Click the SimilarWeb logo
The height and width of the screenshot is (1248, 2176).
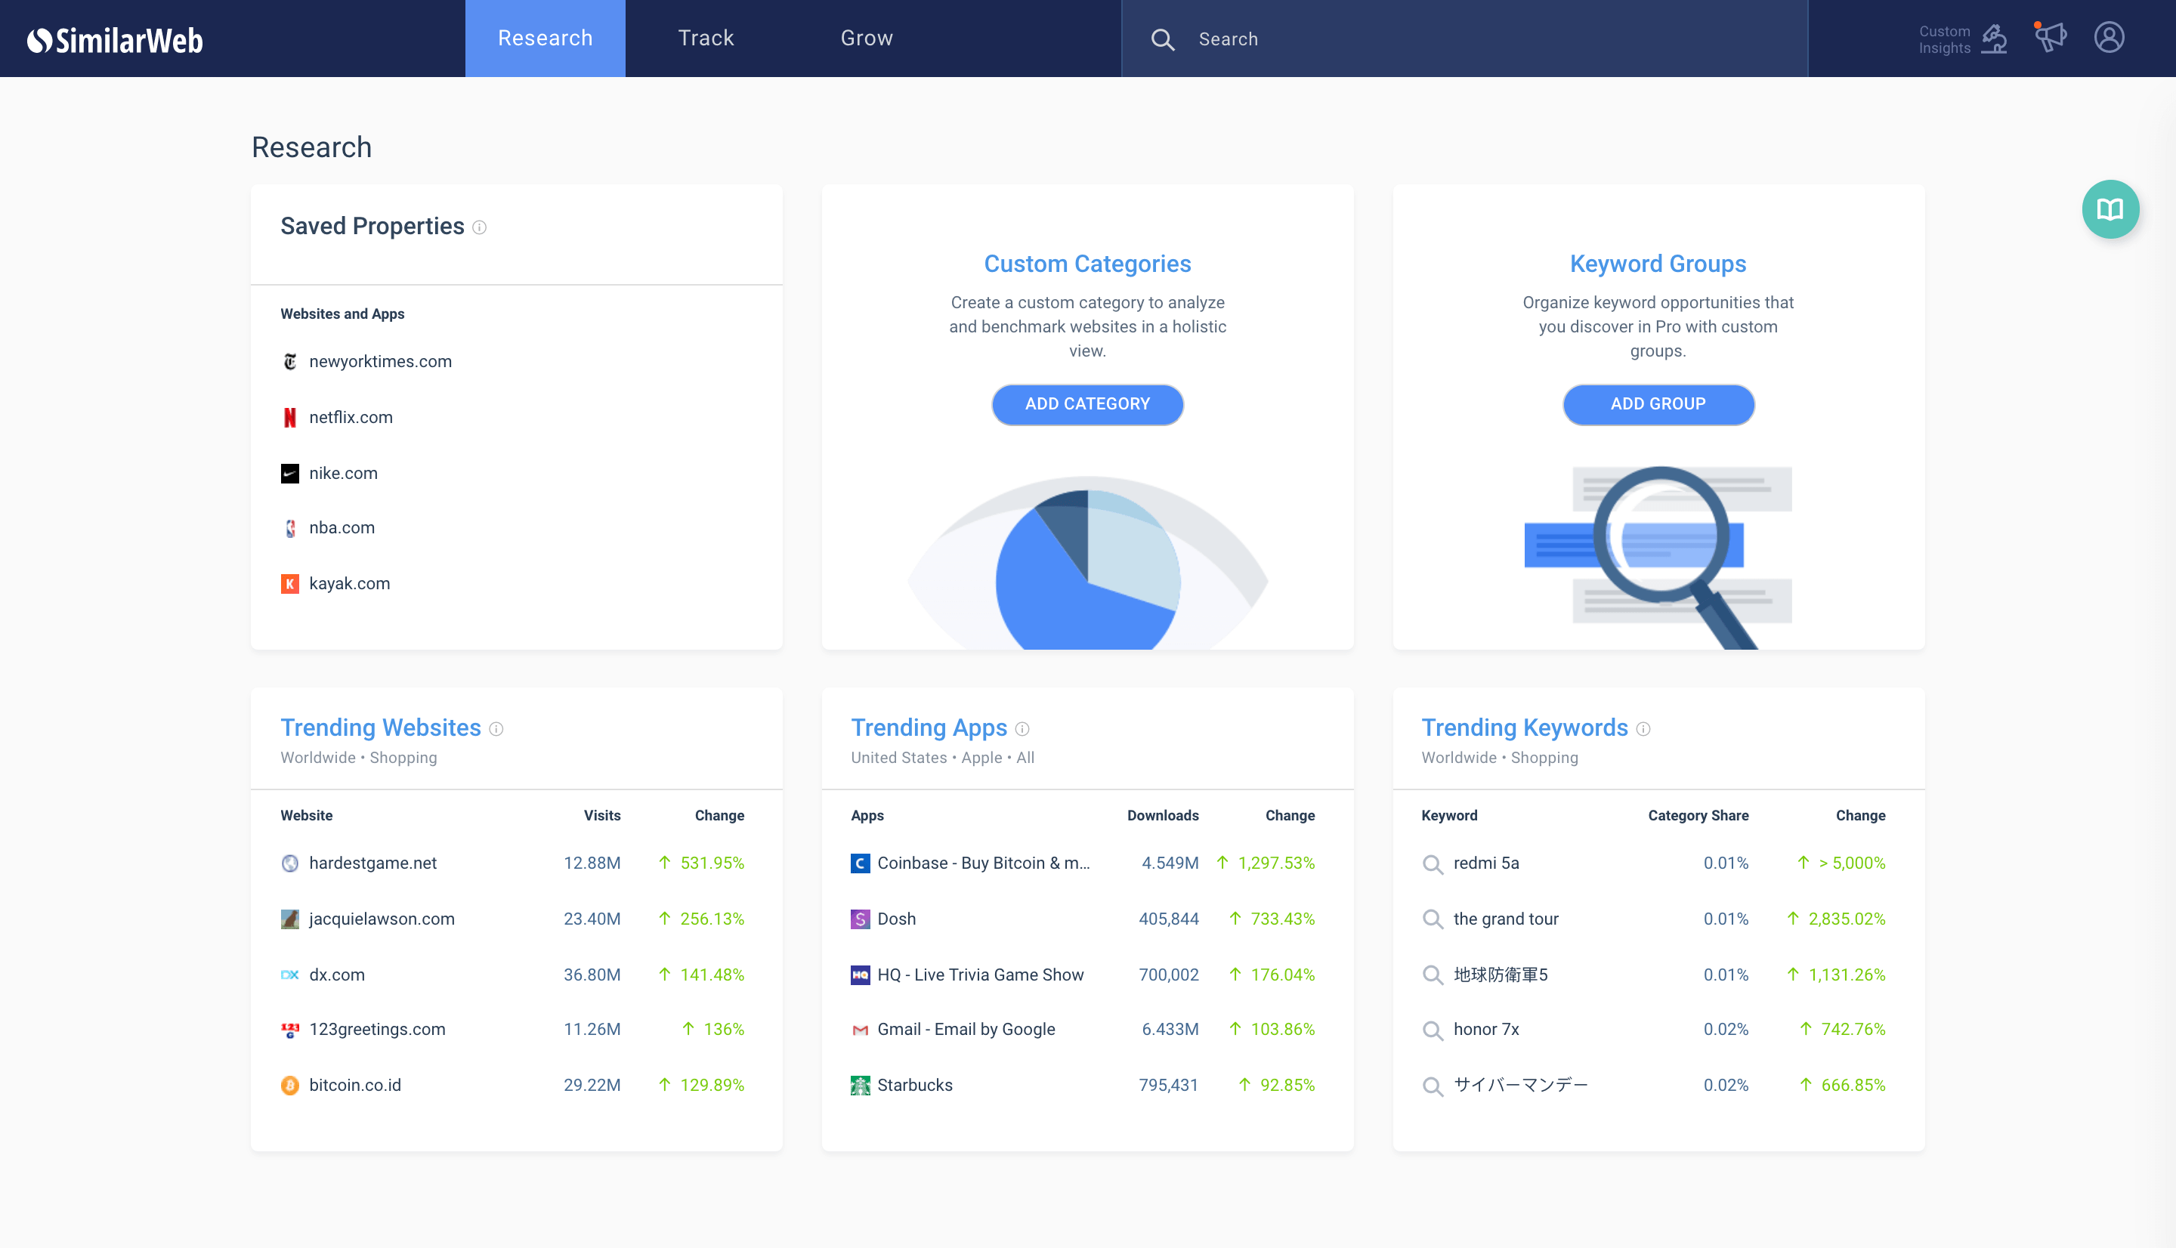tap(115, 39)
